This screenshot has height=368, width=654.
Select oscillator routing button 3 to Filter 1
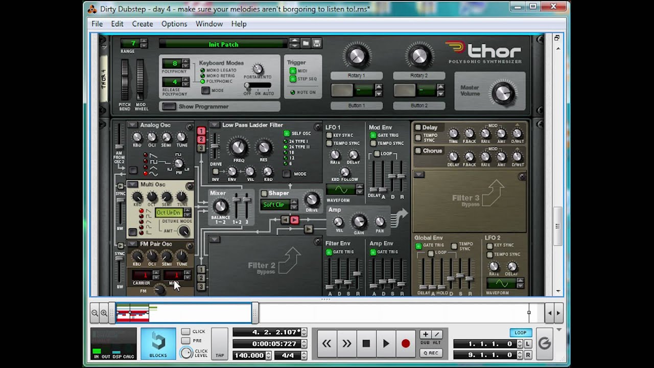201,148
